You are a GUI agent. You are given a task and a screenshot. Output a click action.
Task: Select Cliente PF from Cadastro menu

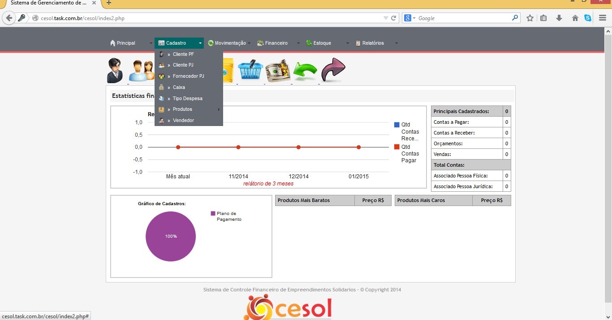(x=183, y=54)
